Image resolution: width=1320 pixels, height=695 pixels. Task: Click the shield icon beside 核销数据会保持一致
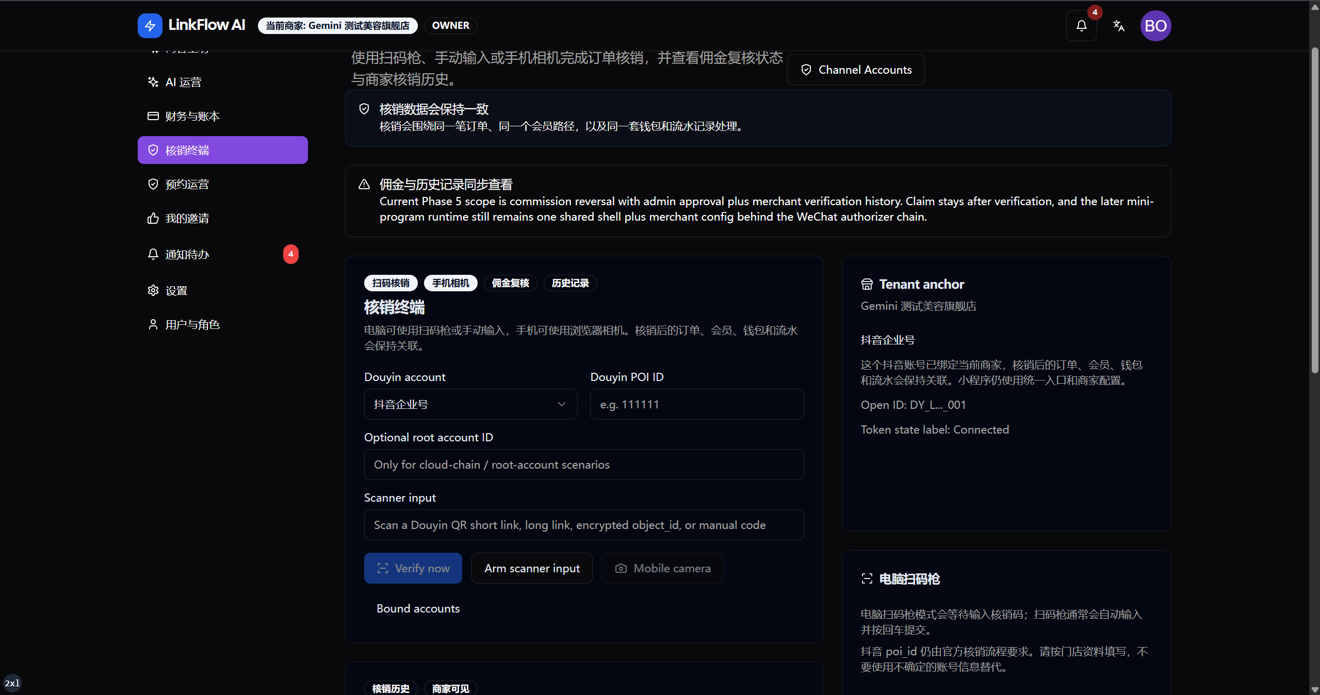364,109
